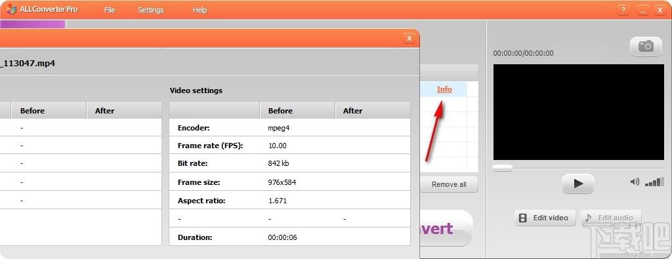
Task: Open the help question mark button
Action: [x=623, y=10]
